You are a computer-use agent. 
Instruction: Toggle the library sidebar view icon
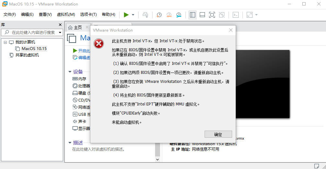pos(193,15)
